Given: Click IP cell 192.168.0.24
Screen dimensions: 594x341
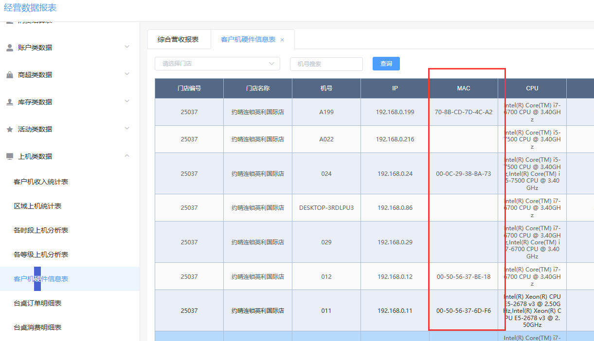Looking at the screenshot, I should 395,173.
